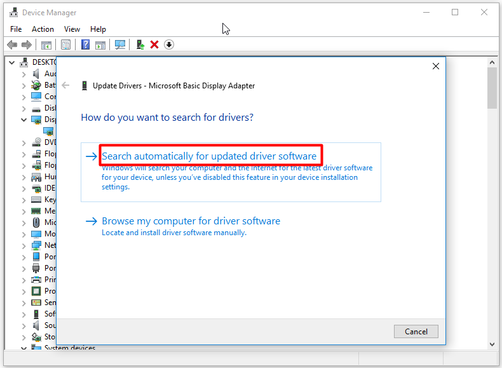The width and height of the screenshot is (502, 368).
Task: Select the printer icon in 'Prin' row
Action: [36, 280]
